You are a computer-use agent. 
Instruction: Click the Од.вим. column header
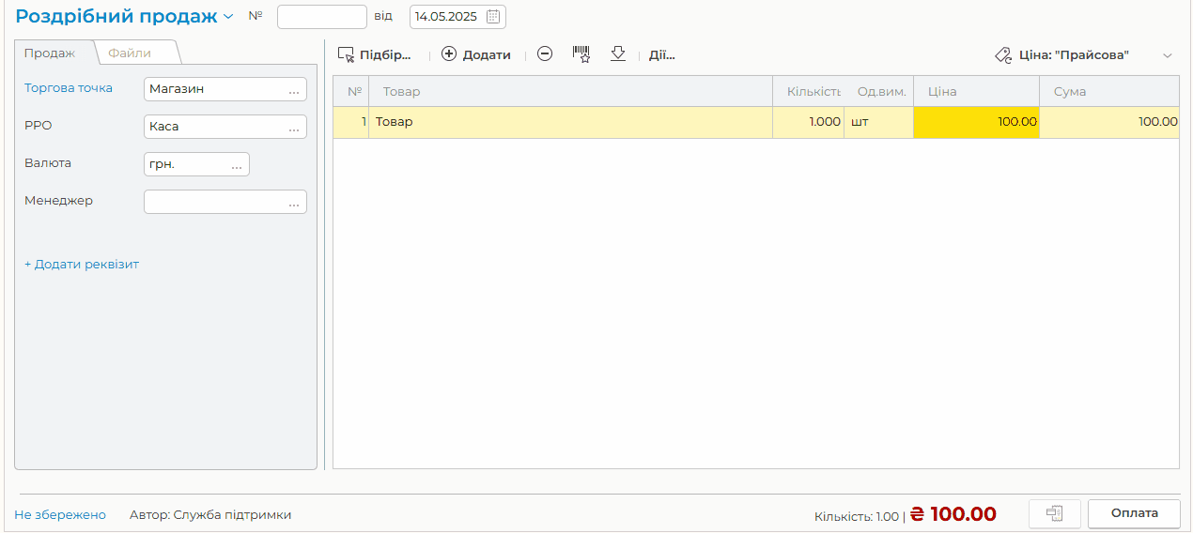[x=878, y=92]
